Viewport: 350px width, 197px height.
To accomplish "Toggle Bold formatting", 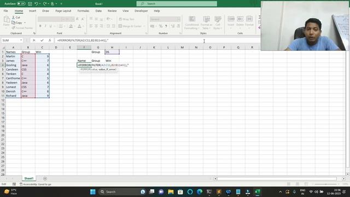I will pos(40,26).
